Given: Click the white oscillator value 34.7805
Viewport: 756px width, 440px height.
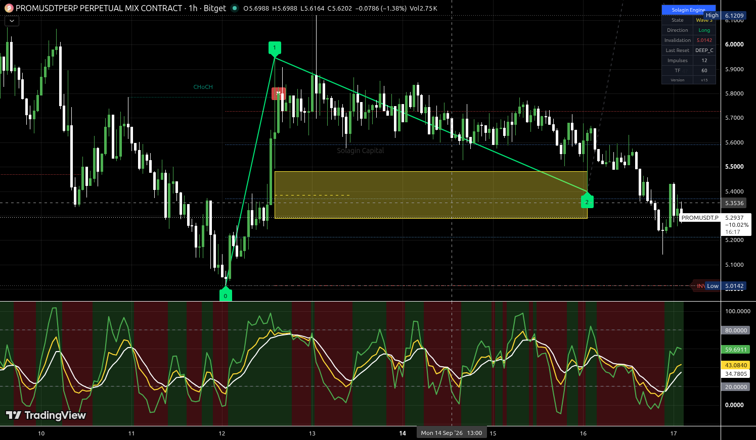Looking at the screenshot, I should pyautogui.click(x=736, y=374).
